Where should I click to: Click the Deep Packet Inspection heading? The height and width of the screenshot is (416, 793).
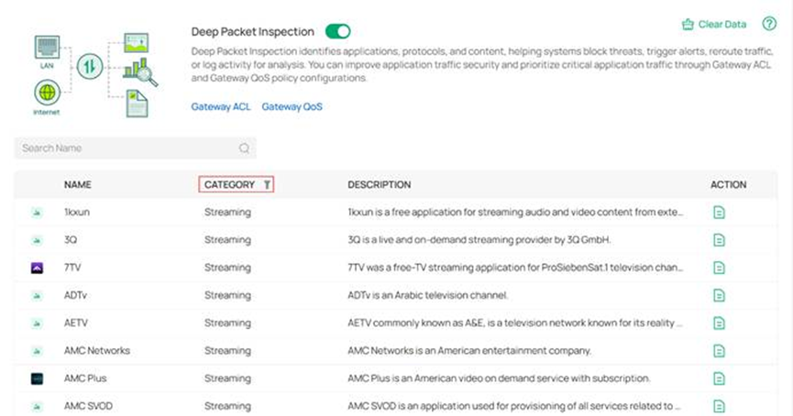click(252, 31)
